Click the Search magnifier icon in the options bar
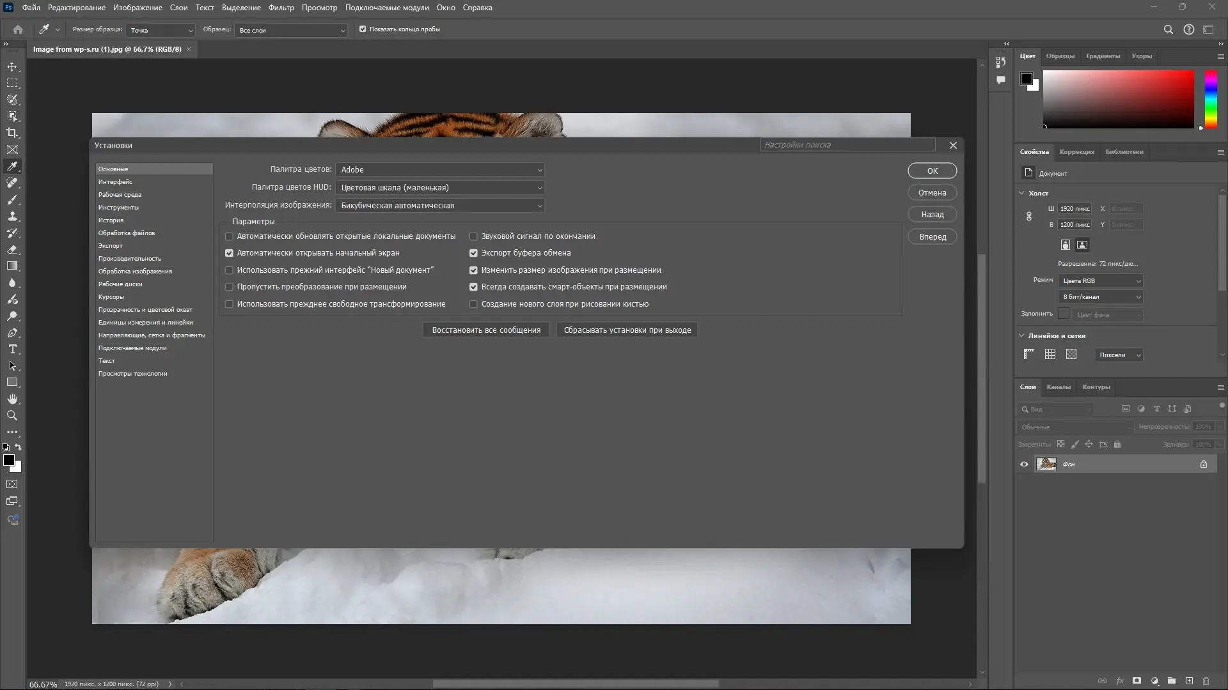The image size is (1228, 690). (1168, 29)
